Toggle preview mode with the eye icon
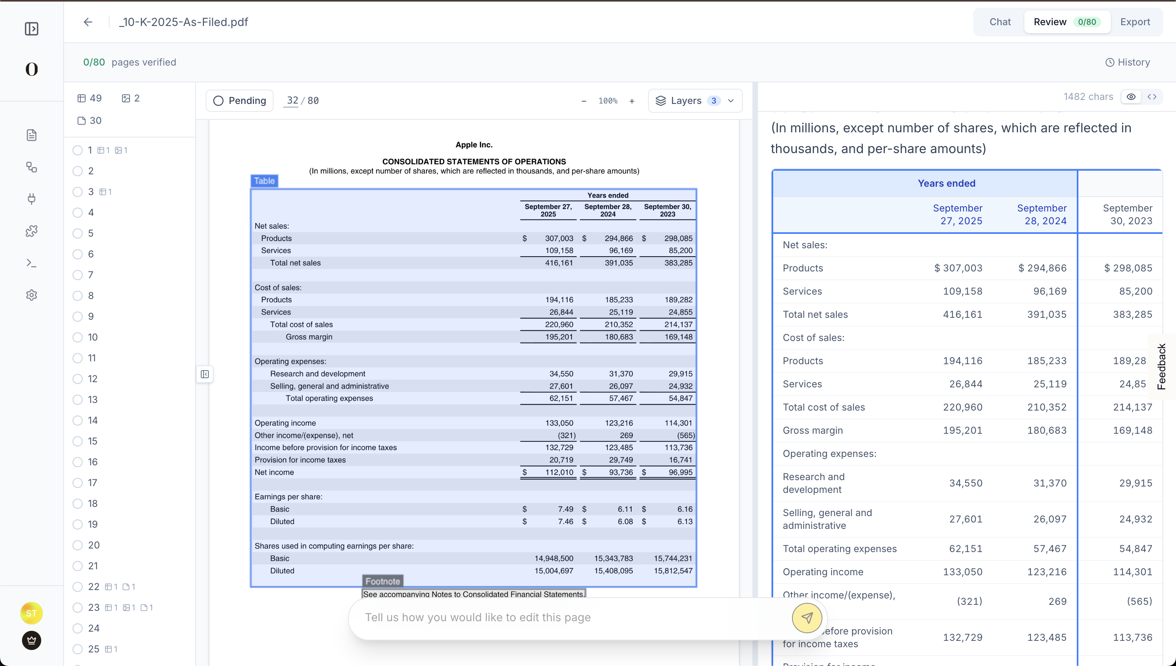The height and width of the screenshot is (666, 1176). pyautogui.click(x=1132, y=96)
